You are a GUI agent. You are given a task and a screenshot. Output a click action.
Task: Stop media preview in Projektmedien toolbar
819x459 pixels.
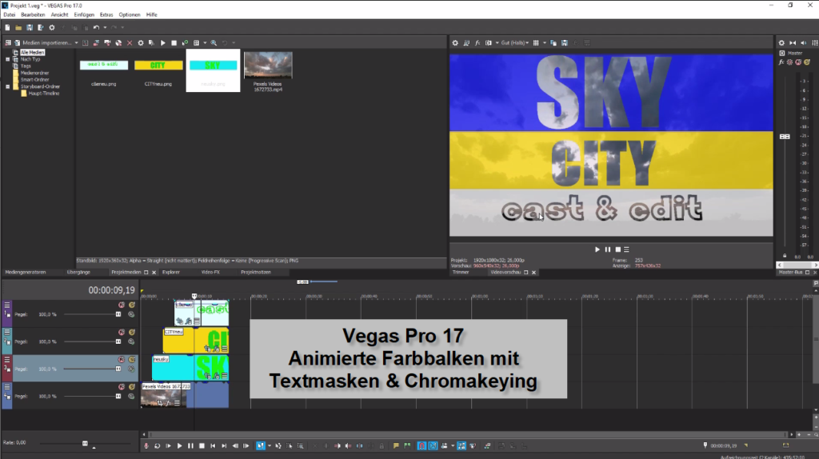[x=174, y=43]
